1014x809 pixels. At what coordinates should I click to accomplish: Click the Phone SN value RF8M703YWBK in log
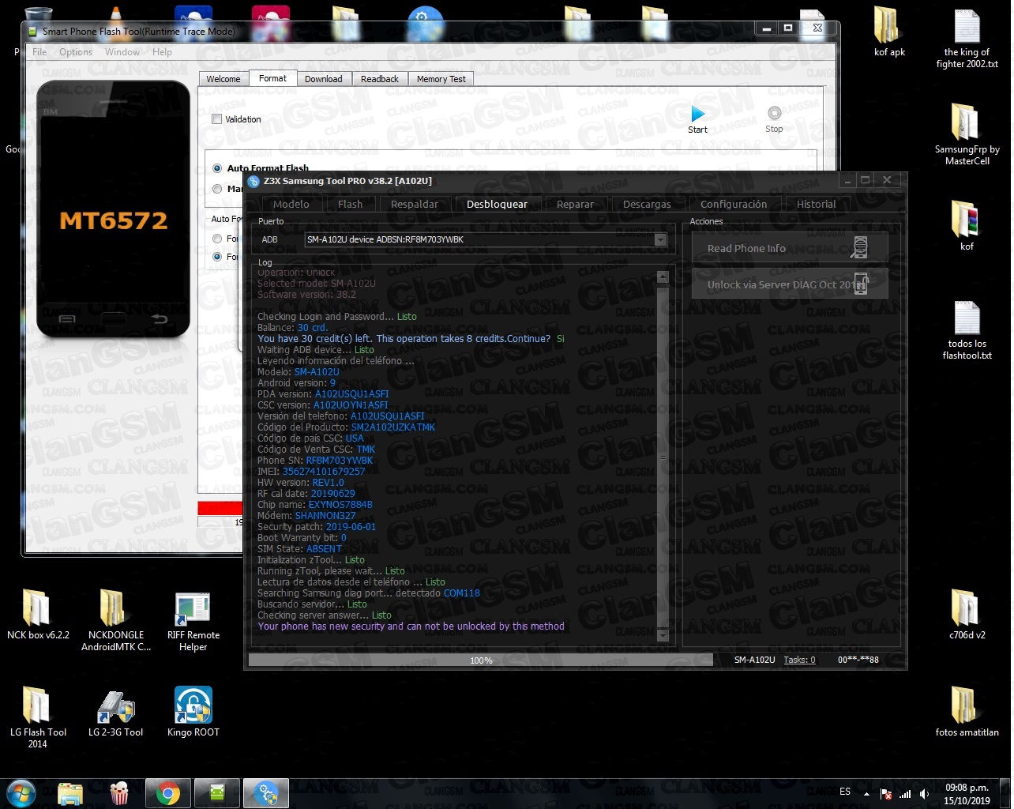click(340, 461)
